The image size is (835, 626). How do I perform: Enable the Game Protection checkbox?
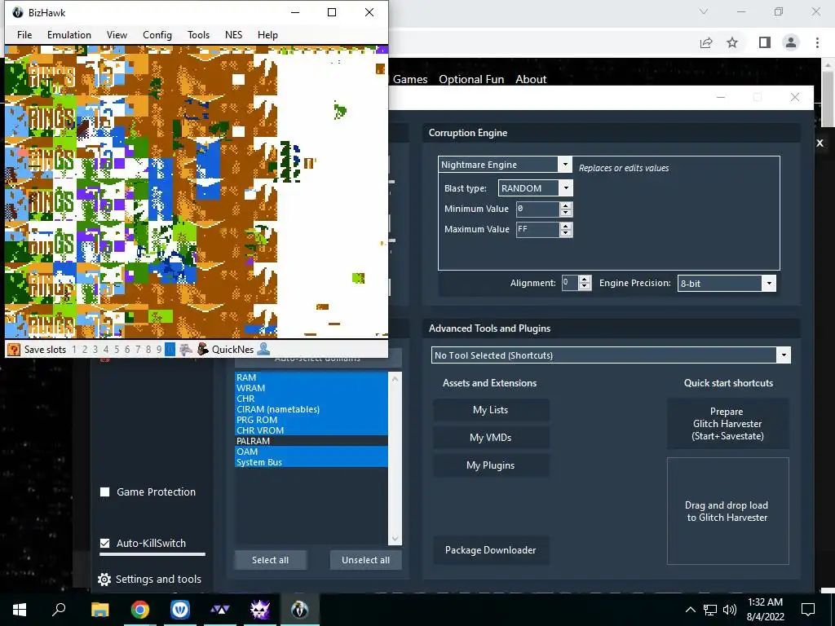coord(105,492)
